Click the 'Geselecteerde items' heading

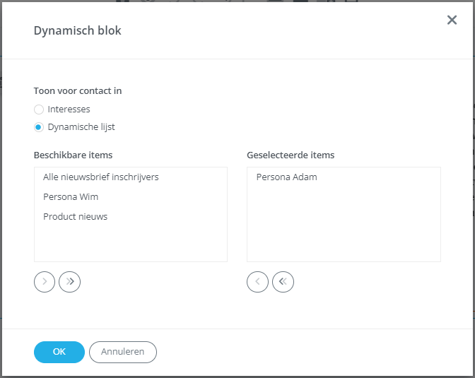click(291, 155)
